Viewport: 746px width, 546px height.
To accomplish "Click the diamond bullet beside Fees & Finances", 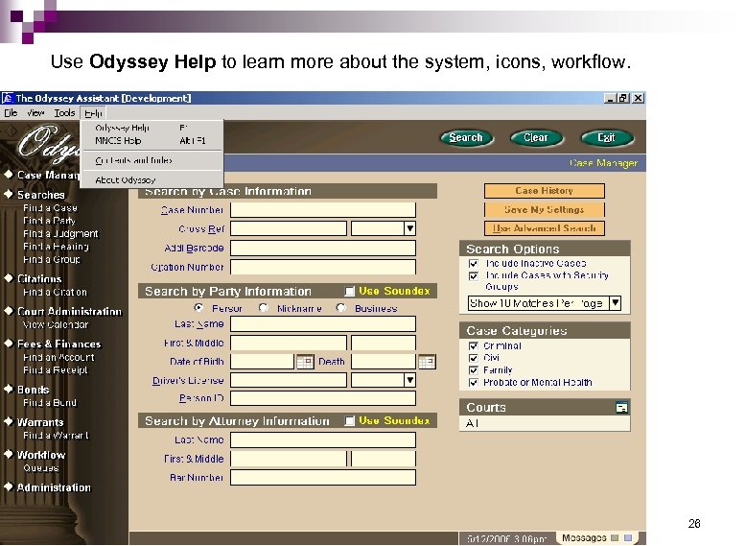I will click(x=9, y=344).
